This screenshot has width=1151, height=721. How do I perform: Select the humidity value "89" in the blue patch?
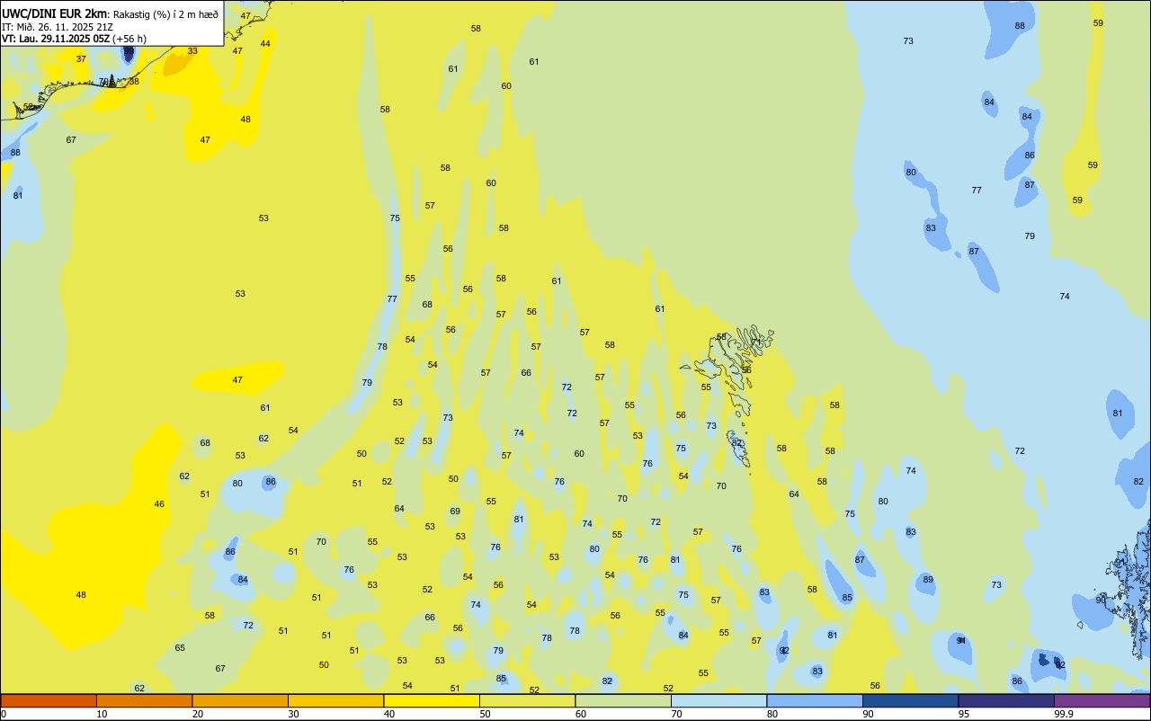[x=928, y=580]
